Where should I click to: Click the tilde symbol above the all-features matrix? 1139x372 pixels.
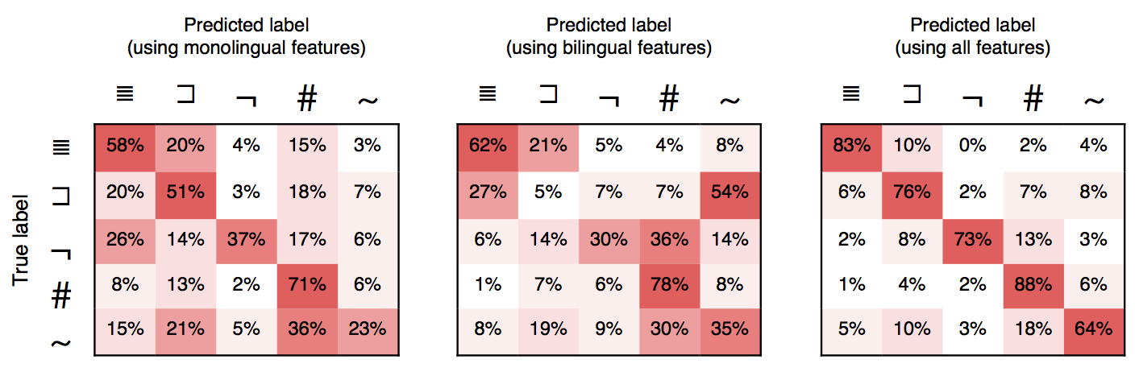coord(1093,101)
